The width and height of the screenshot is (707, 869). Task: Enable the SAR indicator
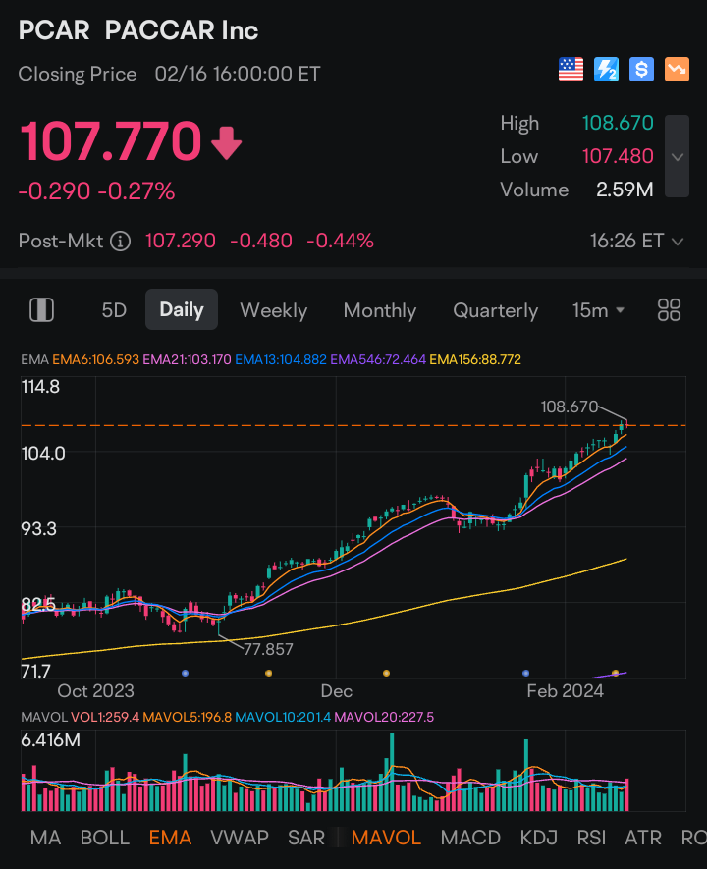(x=305, y=838)
